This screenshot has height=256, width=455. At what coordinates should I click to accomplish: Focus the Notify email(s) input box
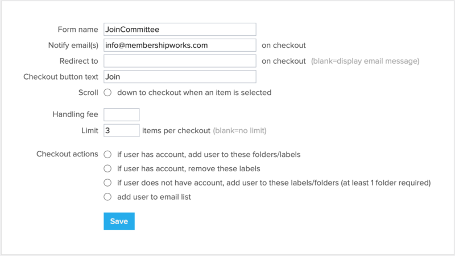point(180,45)
